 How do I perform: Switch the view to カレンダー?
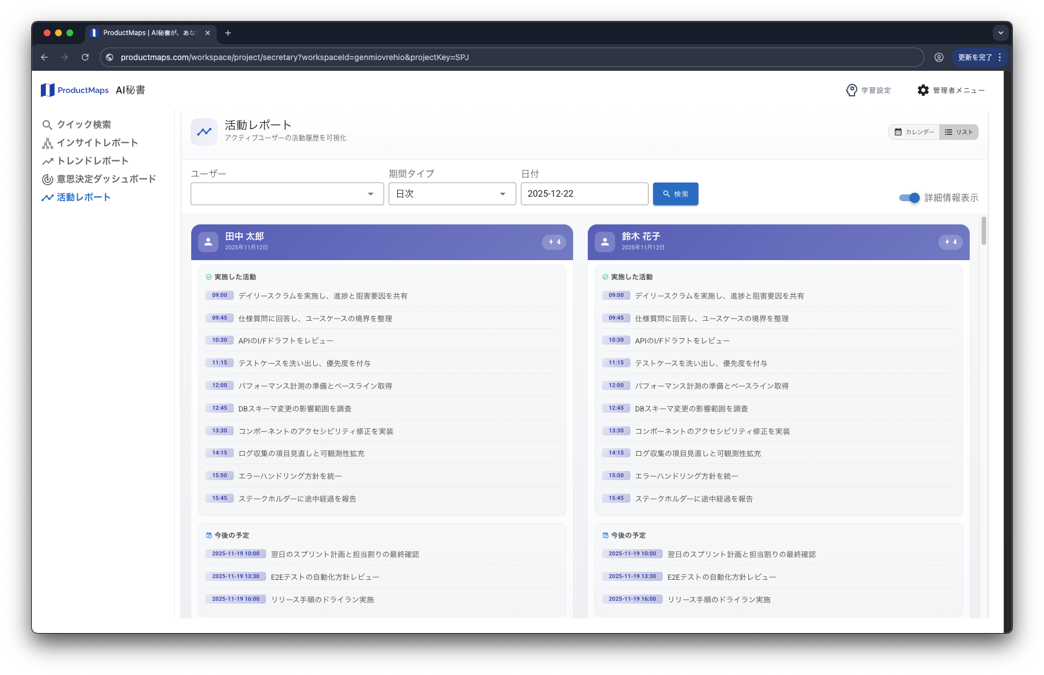pos(914,131)
